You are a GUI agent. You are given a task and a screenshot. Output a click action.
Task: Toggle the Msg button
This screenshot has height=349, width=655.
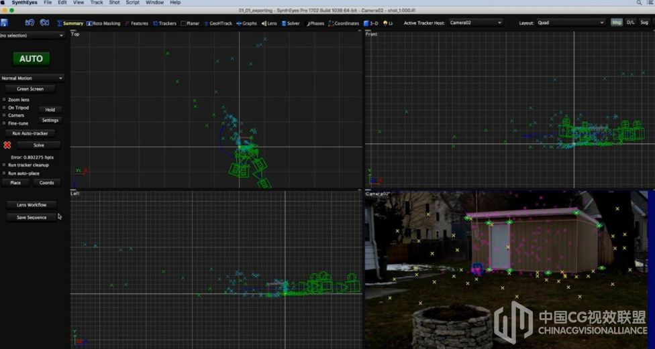click(616, 23)
